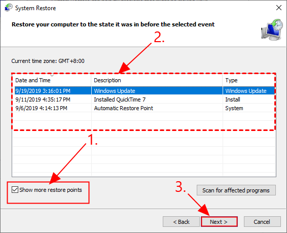Viewport: 287px width, 233px height.
Task: Click the Show more restore points label
Action: click(x=51, y=190)
